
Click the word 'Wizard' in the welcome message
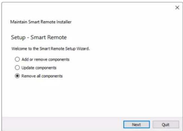coord(83,49)
